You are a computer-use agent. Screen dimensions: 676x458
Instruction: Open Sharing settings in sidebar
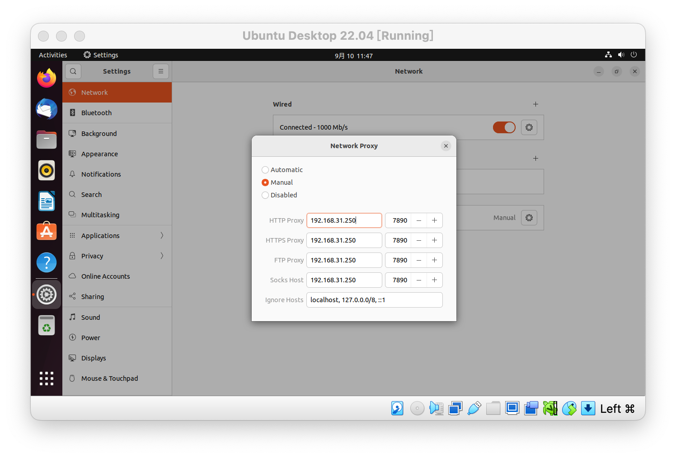(x=117, y=297)
